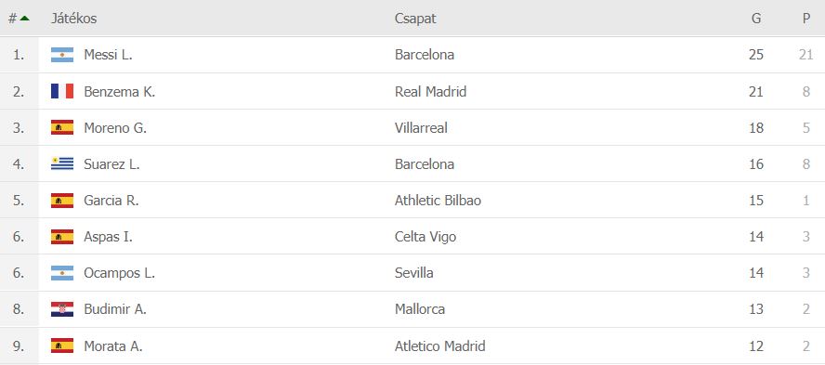
Task: Open the Villarreal team link
Action: [421, 128]
